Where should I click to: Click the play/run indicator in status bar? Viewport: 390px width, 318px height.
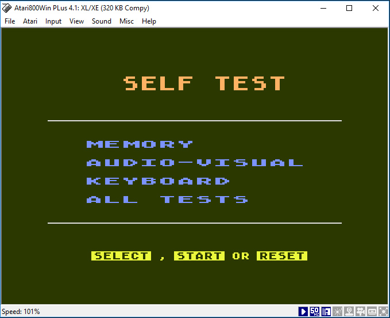coord(303,312)
